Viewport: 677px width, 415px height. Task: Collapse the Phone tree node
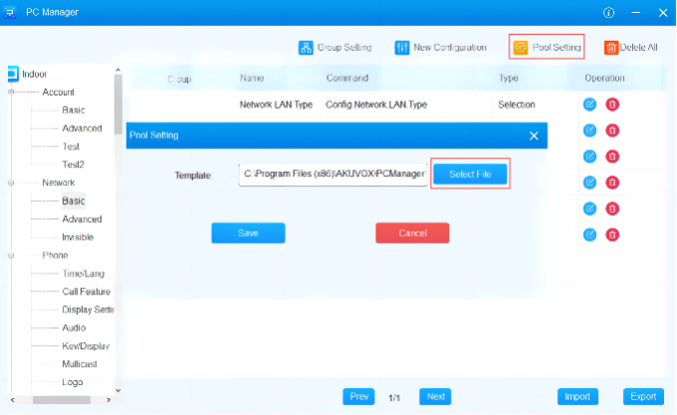click(x=11, y=255)
